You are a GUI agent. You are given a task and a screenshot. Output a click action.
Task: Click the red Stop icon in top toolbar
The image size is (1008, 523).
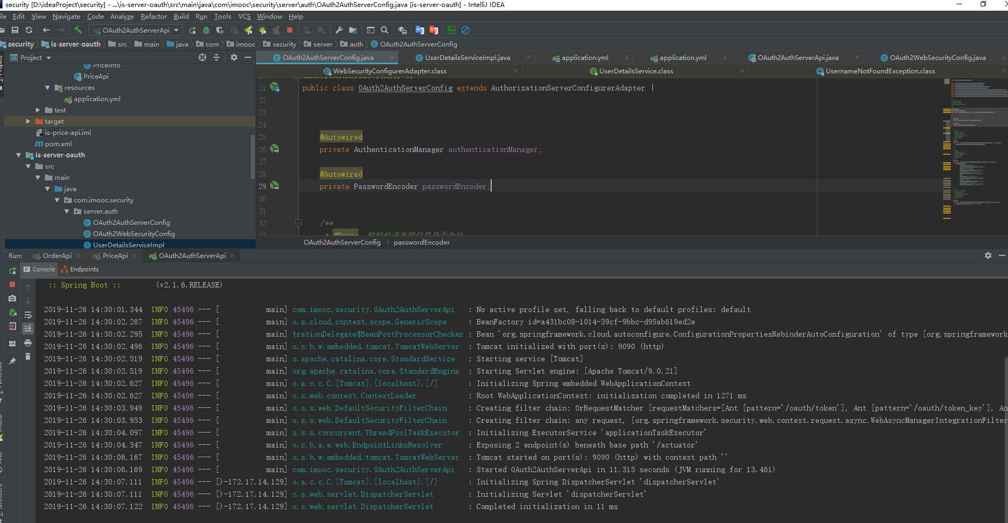pyautogui.click(x=290, y=30)
